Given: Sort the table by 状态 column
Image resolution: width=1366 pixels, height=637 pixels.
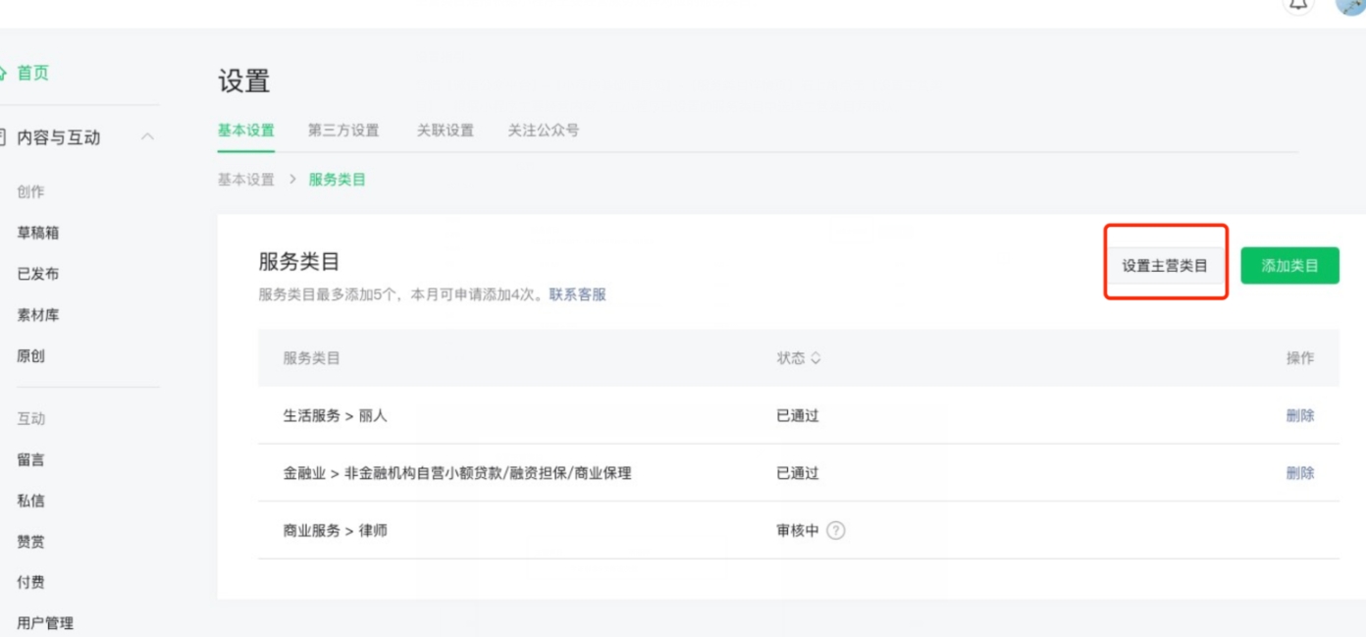Looking at the screenshot, I should [801, 357].
